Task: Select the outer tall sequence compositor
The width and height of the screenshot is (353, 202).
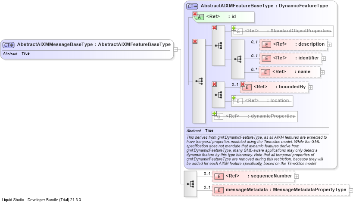Action: point(199,81)
